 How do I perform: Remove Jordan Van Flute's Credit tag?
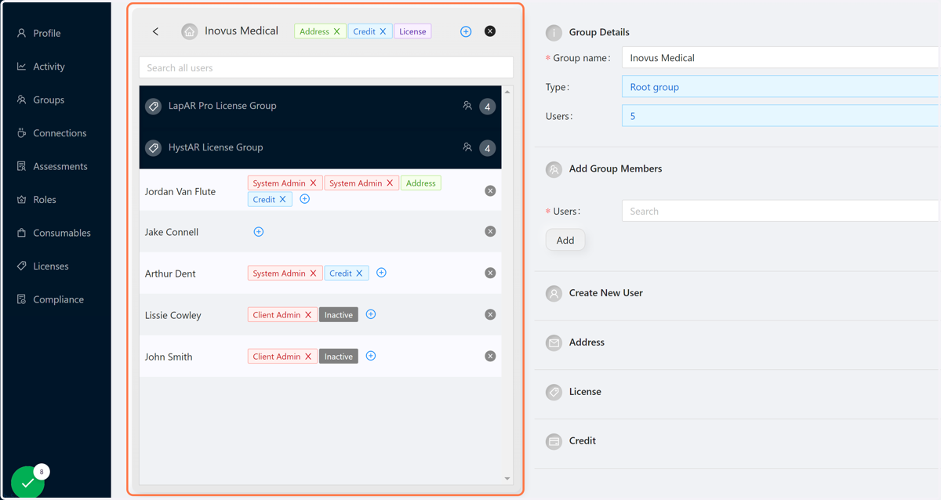(x=283, y=199)
